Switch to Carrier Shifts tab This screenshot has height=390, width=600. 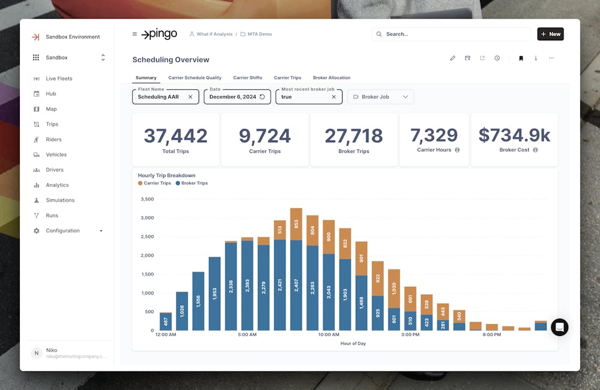(248, 77)
